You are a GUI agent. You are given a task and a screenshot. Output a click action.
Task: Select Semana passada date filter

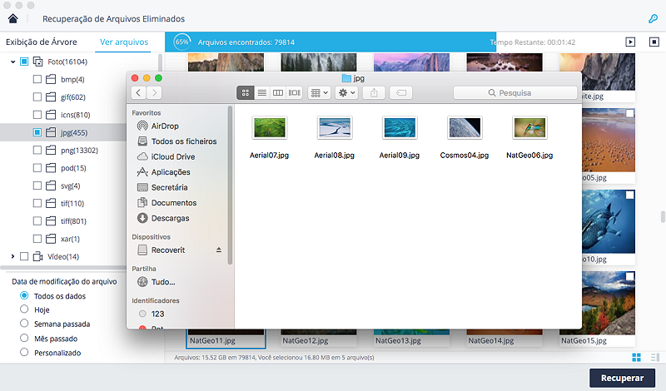click(24, 324)
